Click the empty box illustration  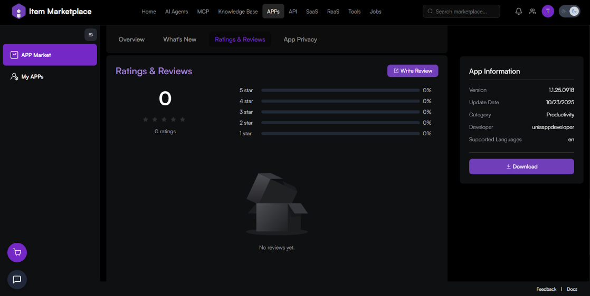pos(277,204)
